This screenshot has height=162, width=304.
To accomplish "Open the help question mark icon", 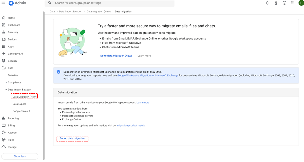I will tap(284, 3).
